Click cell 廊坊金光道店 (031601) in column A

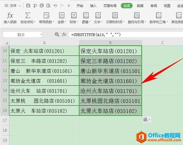(x=44, y=81)
